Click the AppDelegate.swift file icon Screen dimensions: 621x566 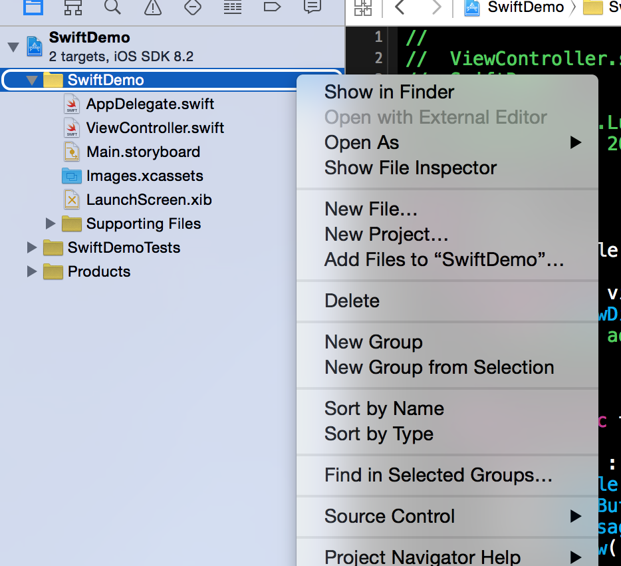pos(72,104)
